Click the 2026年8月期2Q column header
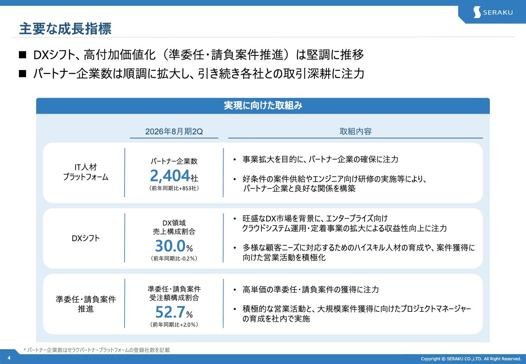Image resolution: width=526 pixels, height=364 pixels. click(174, 131)
